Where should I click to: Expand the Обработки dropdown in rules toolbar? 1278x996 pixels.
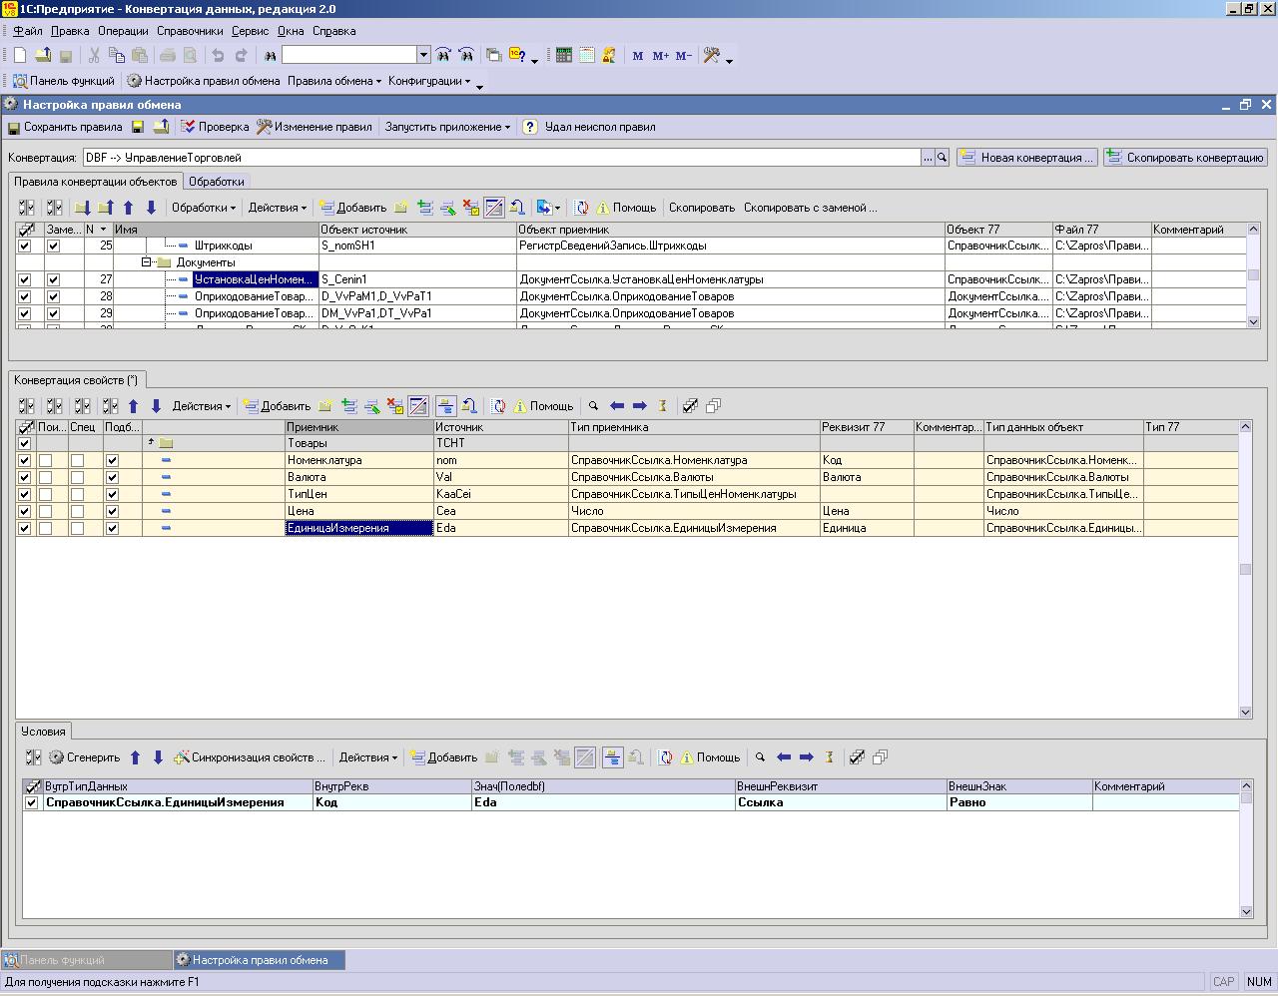(x=204, y=208)
